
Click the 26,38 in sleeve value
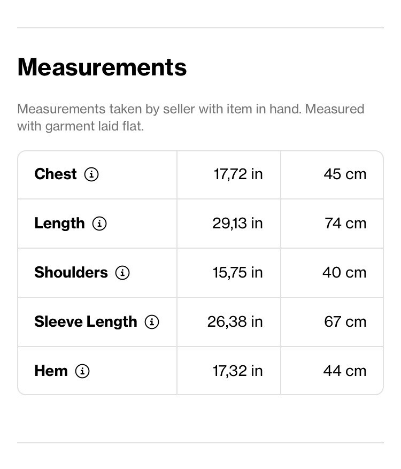point(235,322)
